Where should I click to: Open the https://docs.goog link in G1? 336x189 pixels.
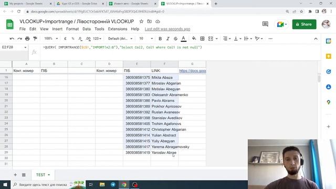[193, 71]
